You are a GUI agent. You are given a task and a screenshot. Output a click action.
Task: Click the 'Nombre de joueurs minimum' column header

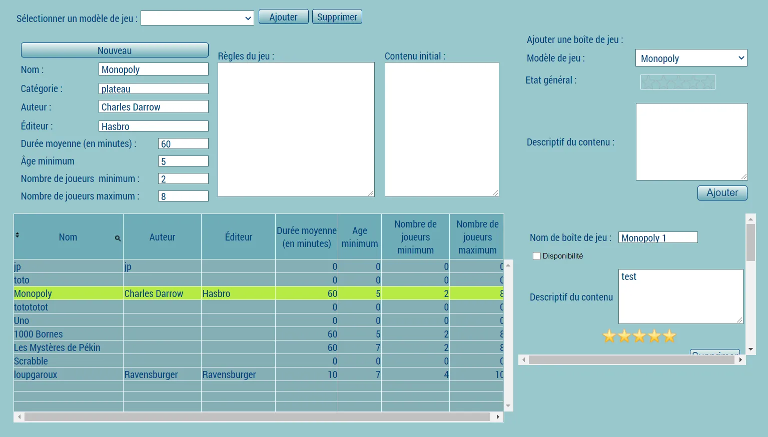pos(415,237)
